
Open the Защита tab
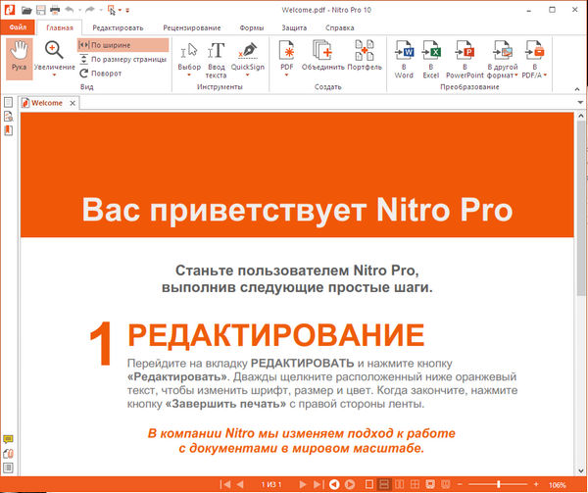point(294,27)
